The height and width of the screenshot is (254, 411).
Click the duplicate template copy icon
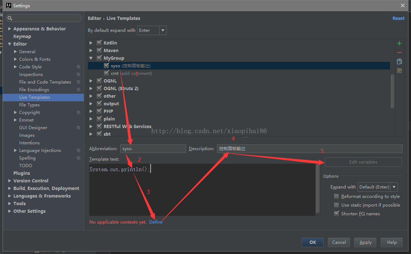pos(399,62)
